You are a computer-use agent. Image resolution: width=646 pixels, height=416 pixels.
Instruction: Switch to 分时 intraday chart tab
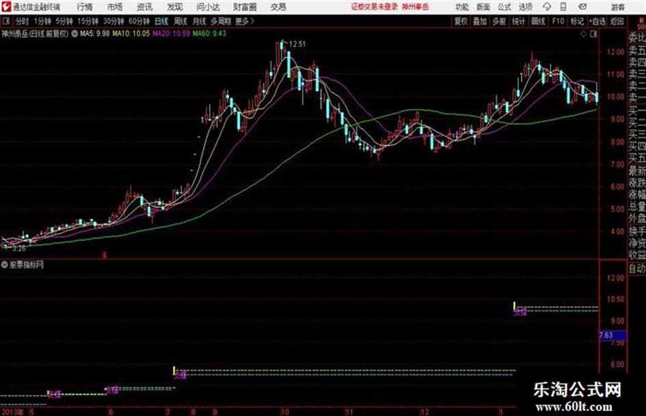23,21
